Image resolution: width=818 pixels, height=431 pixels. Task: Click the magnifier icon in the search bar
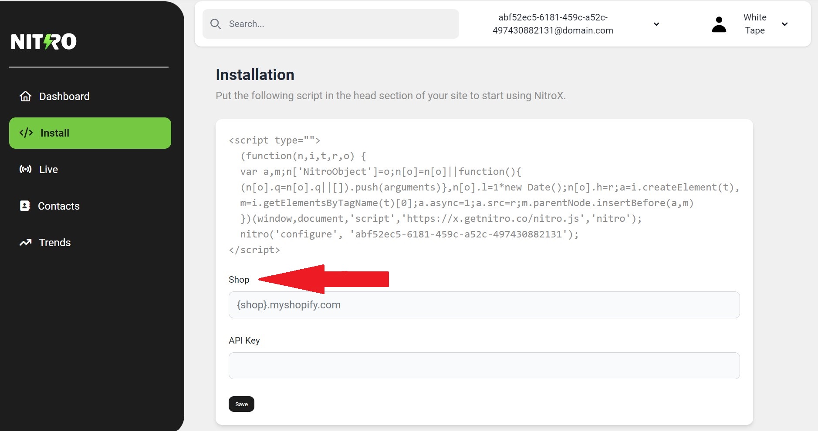pyautogui.click(x=216, y=24)
